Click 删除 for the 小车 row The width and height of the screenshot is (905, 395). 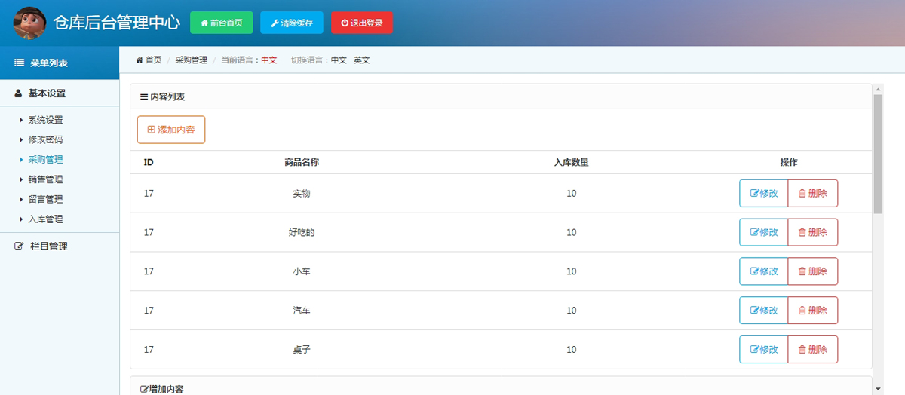click(813, 271)
